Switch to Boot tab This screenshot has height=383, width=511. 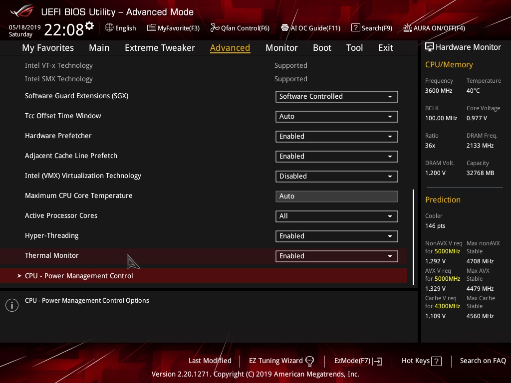pos(322,48)
